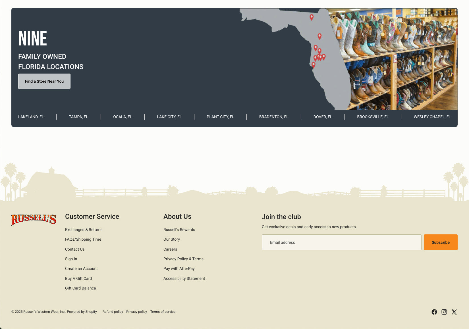Click the northernmost map pin on Florida
Image resolution: width=469 pixels, height=329 pixels.
coord(312,17)
